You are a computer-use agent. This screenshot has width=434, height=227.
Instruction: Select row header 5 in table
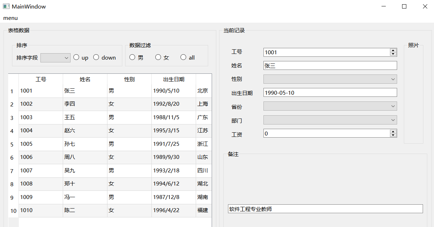point(13,144)
